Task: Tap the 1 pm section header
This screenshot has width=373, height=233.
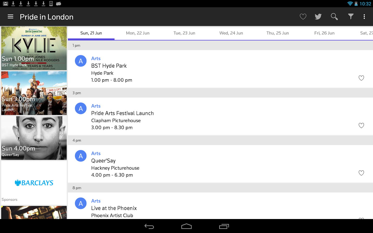Action: [220, 45]
